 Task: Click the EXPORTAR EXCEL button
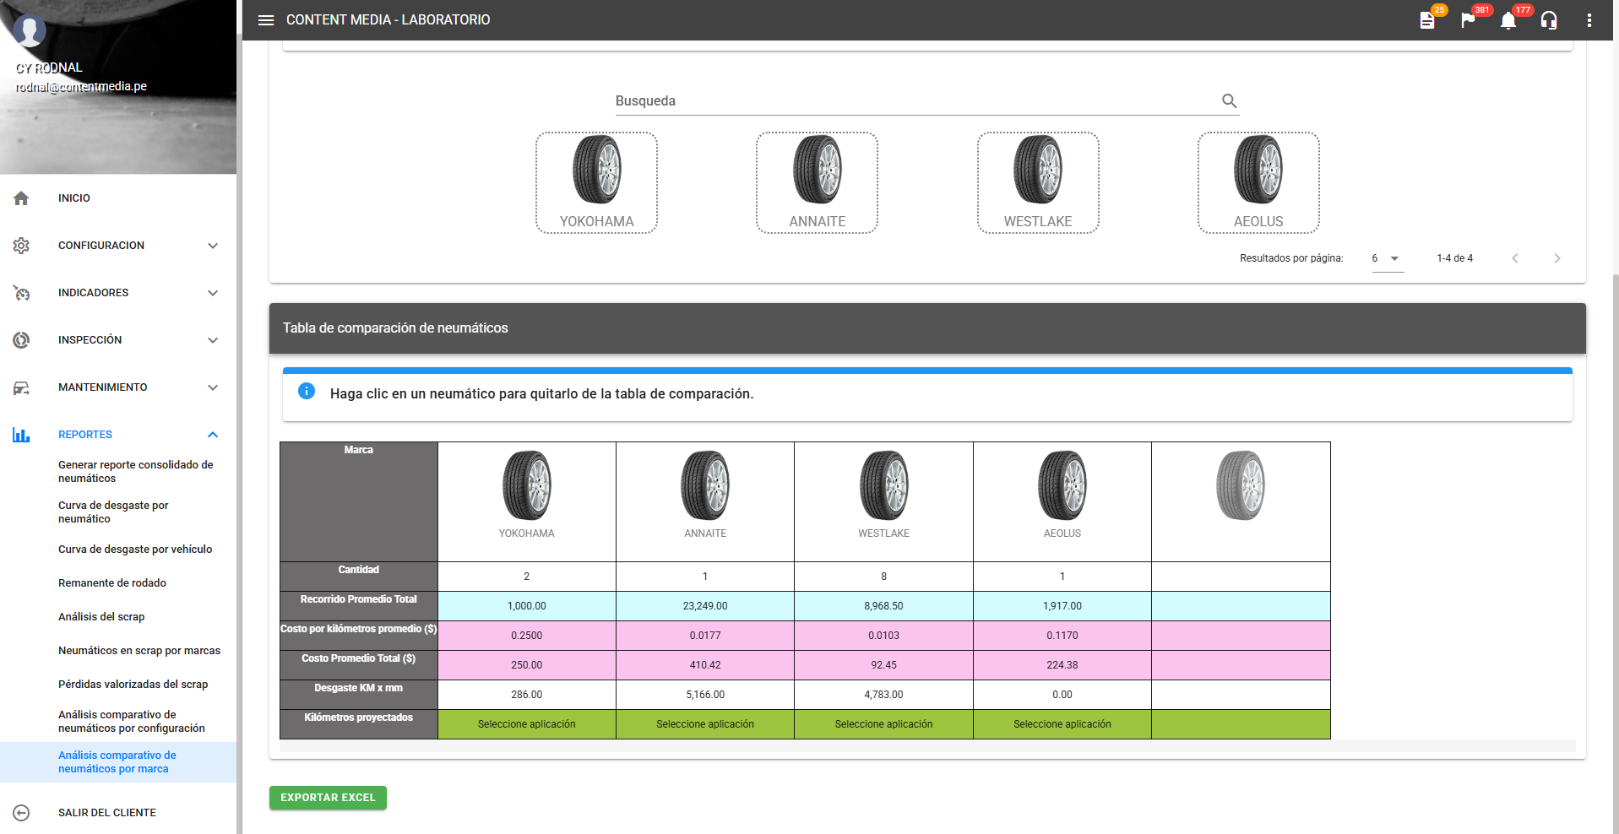pyautogui.click(x=328, y=798)
